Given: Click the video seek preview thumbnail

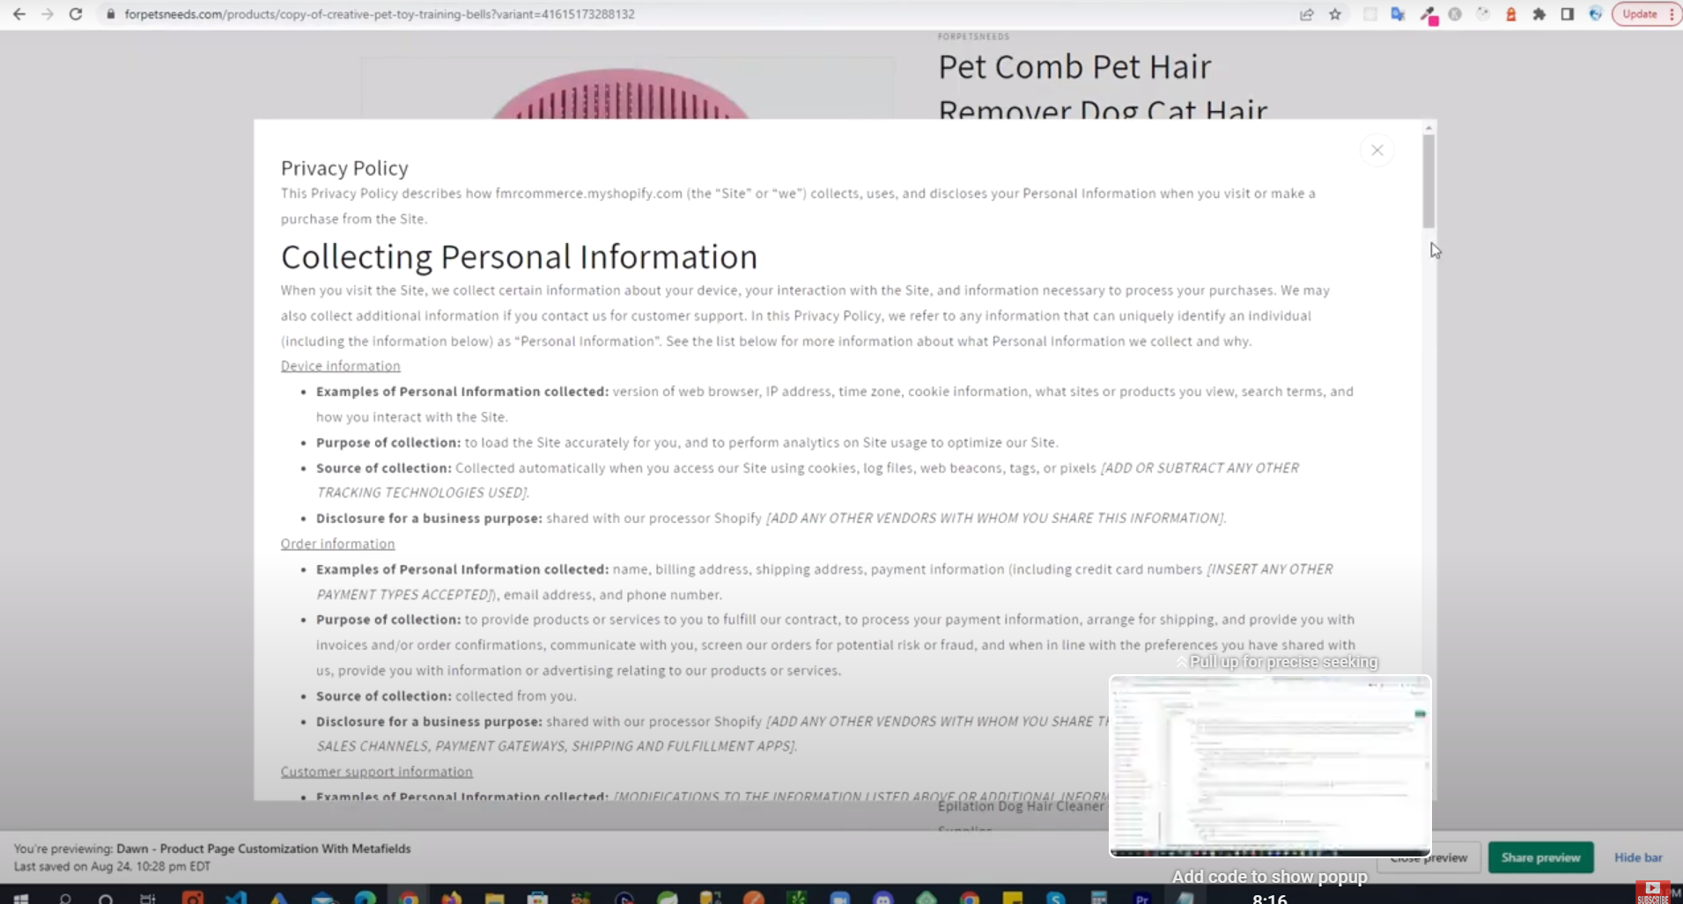Looking at the screenshot, I should tap(1270, 766).
